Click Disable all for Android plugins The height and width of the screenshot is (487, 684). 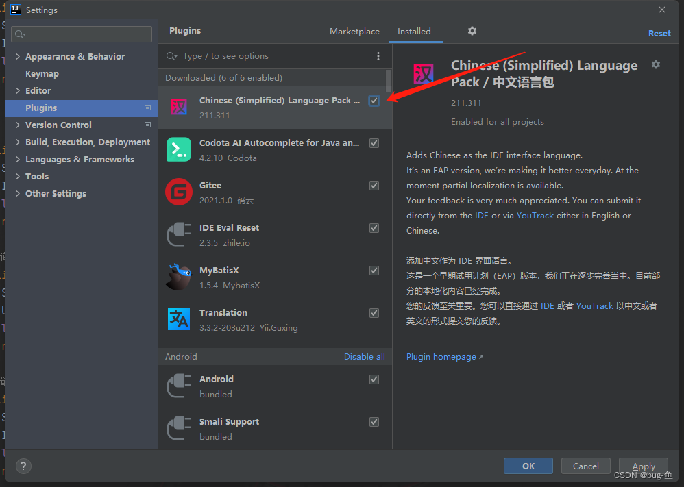click(364, 357)
